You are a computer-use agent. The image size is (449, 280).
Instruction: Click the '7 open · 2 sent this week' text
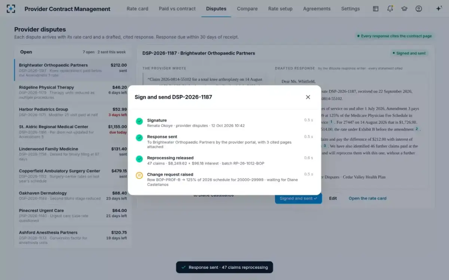click(104, 52)
